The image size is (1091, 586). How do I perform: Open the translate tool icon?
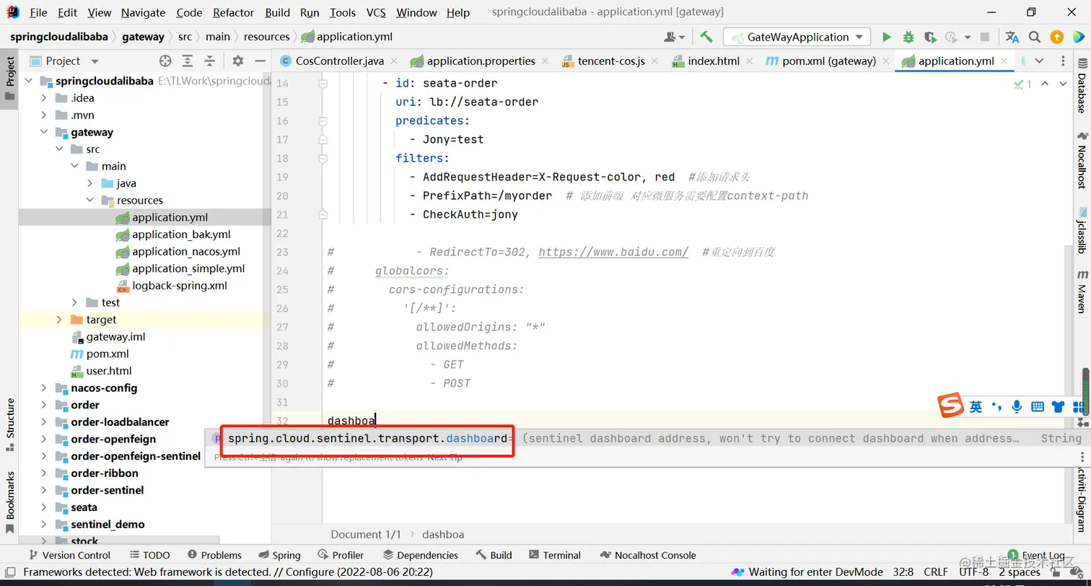1012,37
